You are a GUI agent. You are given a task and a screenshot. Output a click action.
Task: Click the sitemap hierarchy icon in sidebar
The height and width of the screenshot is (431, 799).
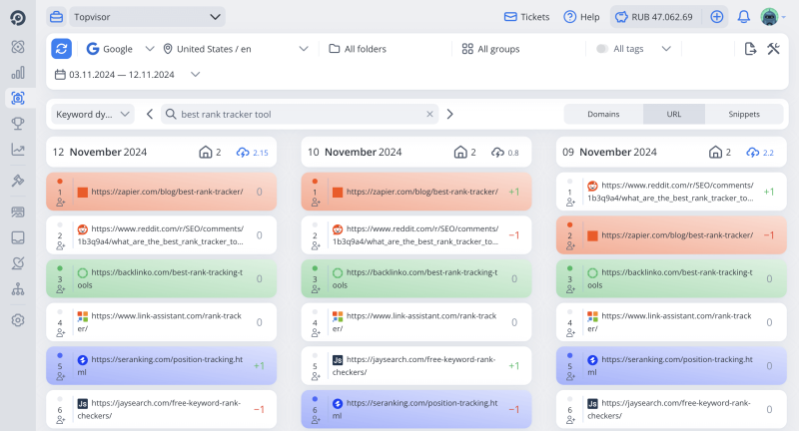[18, 289]
